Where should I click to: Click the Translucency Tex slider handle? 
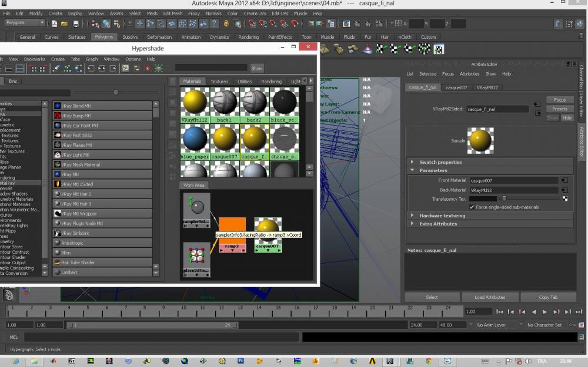pos(505,198)
